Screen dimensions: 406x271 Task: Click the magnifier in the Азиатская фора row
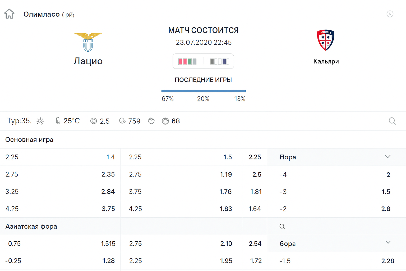click(x=282, y=227)
